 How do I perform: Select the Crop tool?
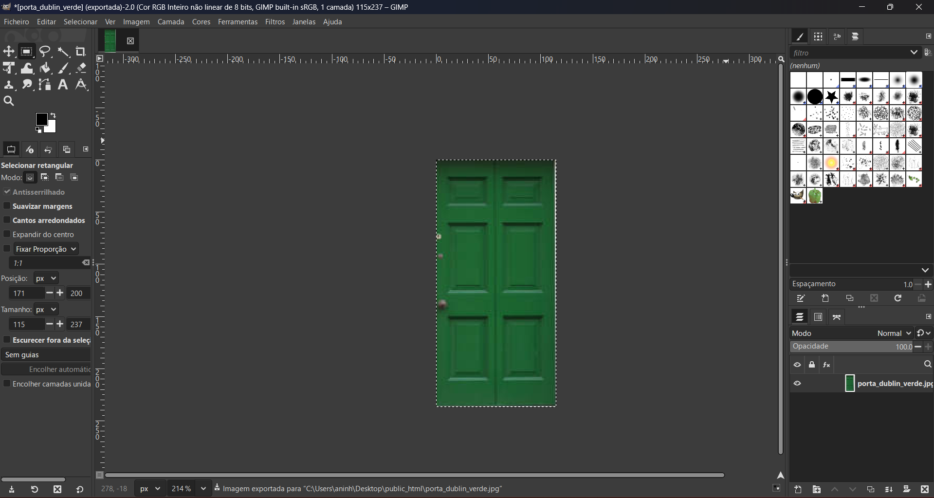(81, 52)
